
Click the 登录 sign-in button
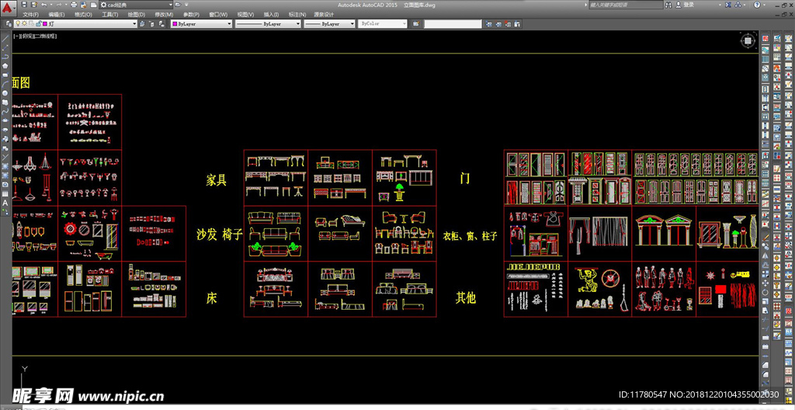pos(685,5)
